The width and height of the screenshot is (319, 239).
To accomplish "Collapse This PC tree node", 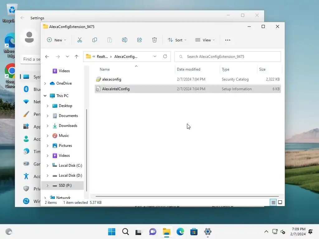I will coord(45,96).
